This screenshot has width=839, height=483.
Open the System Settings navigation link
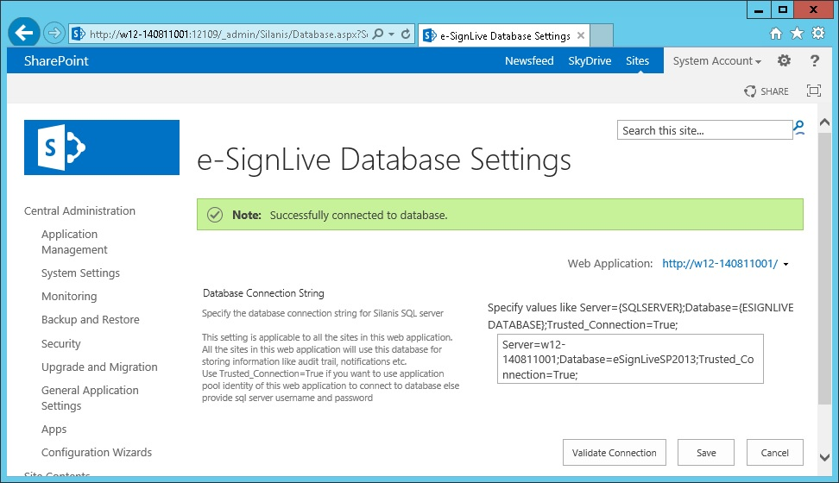80,273
